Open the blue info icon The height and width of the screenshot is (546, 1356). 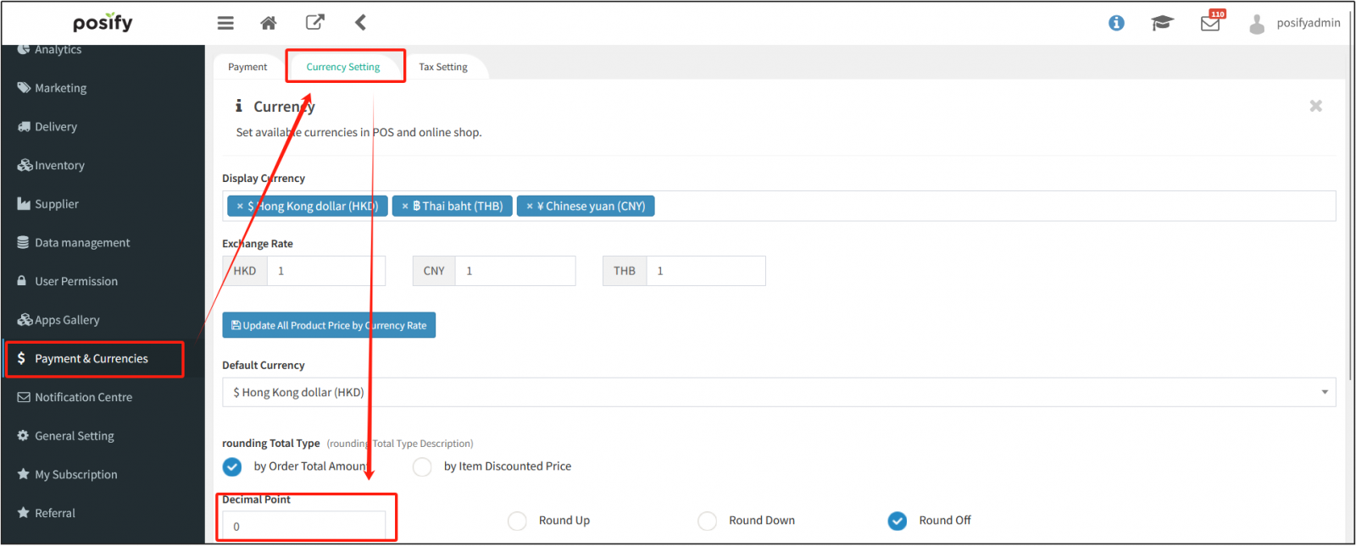(x=1116, y=23)
